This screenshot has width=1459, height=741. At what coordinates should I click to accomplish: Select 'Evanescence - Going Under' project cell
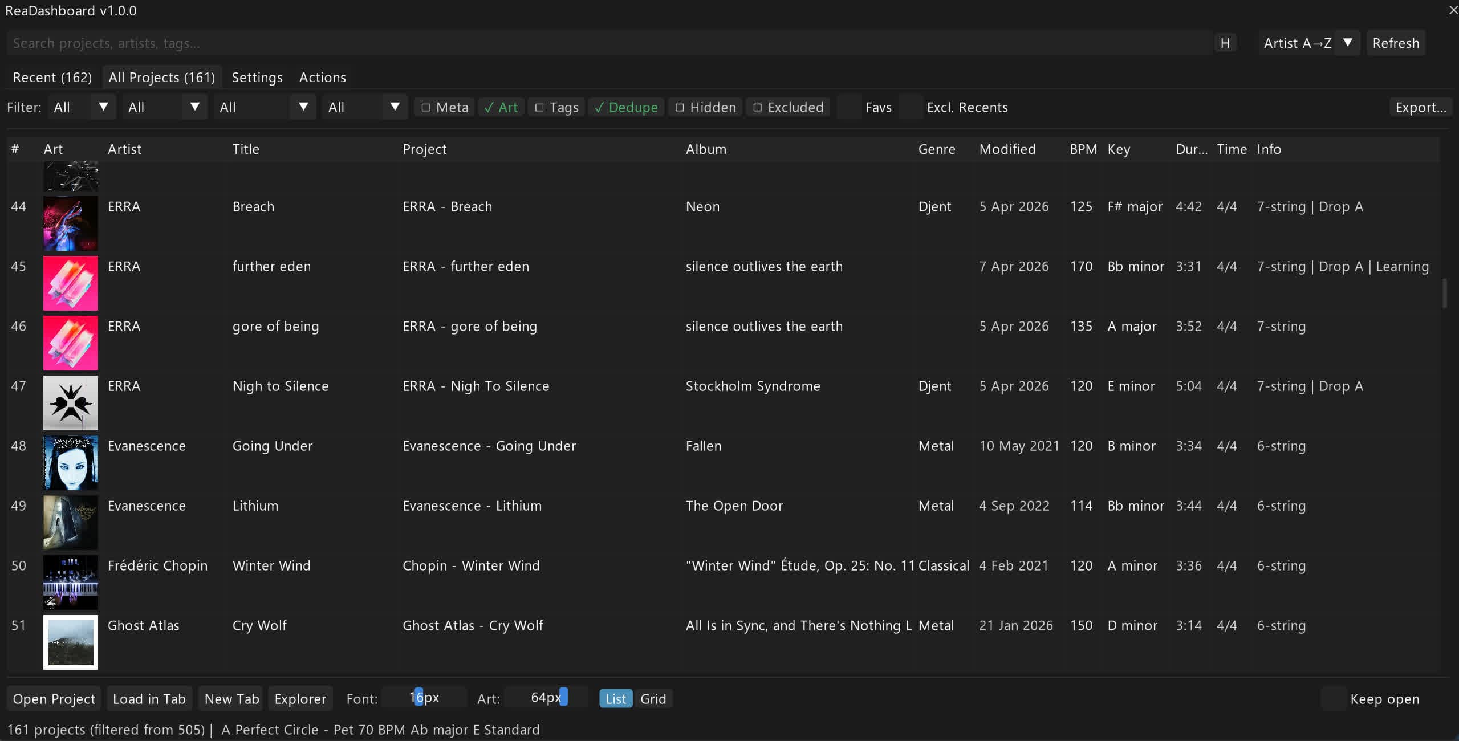(x=489, y=446)
